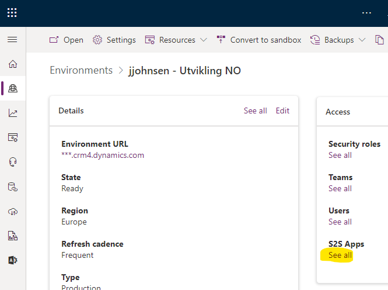Open Resources icon in the sidebar

13,137
